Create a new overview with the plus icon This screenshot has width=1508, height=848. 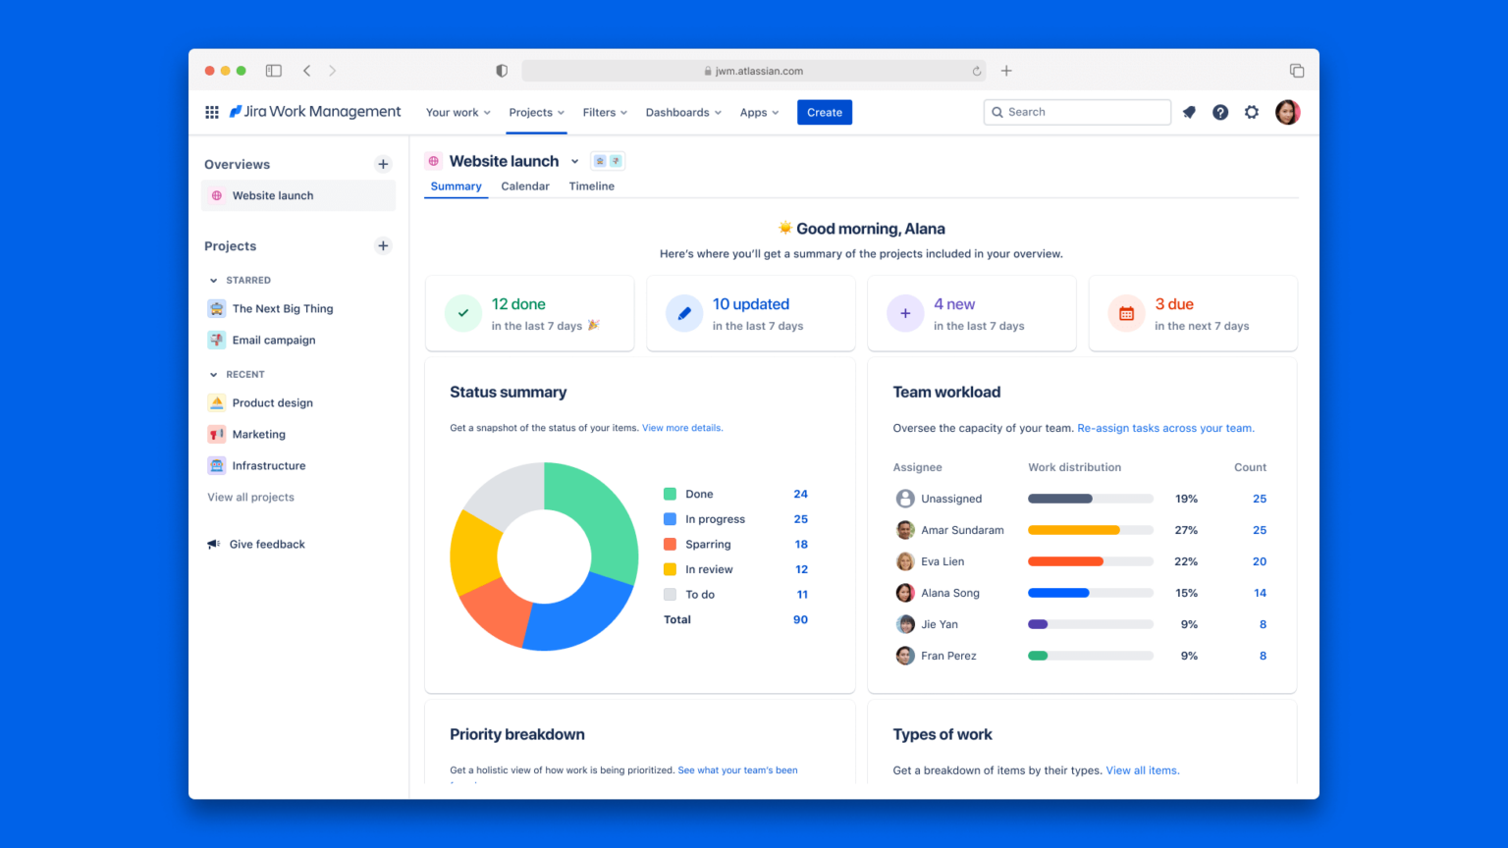click(x=383, y=164)
